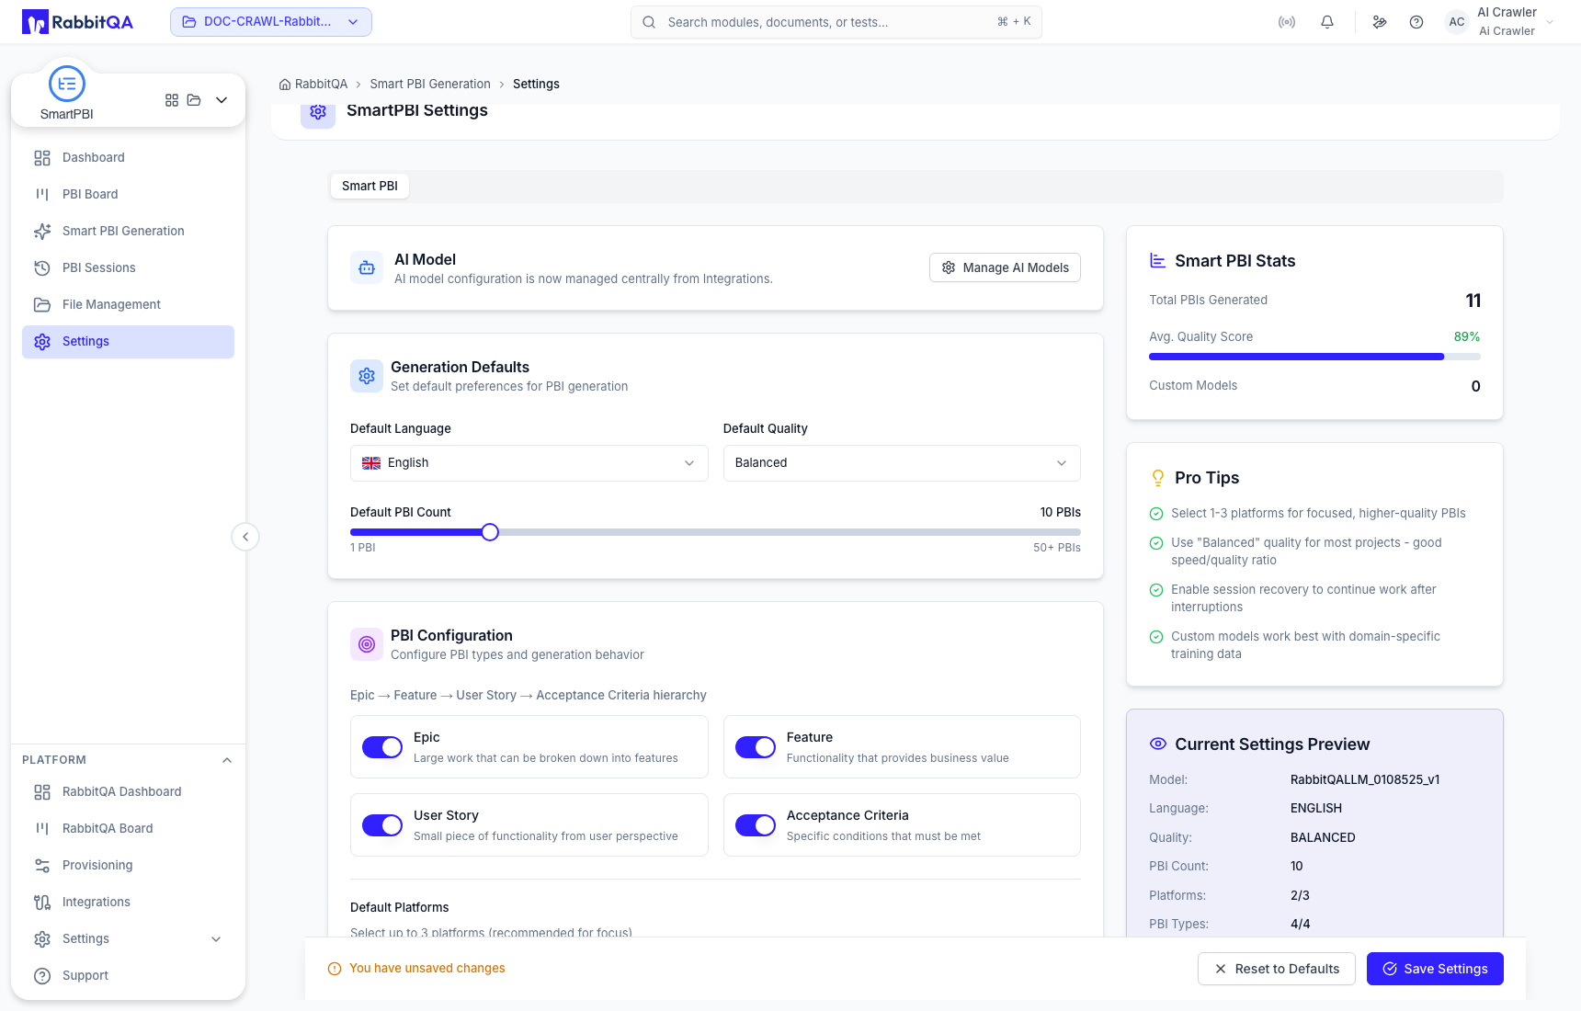1581x1011 pixels.
Task: Click the Support help icon in sidebar
Action: click(42, 976)
